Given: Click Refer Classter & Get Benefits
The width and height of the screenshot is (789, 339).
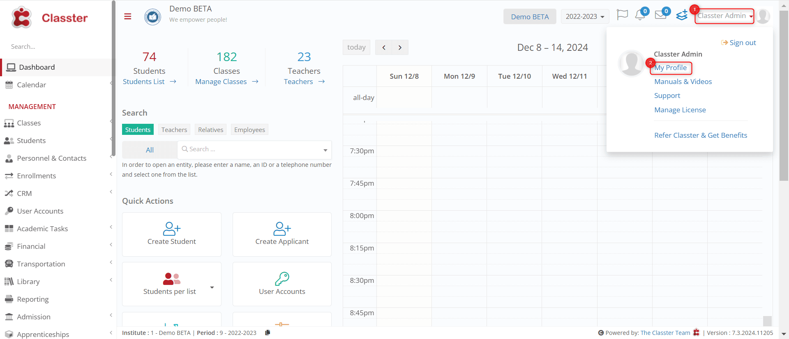Looking at the screenshot, I should tap(701, 135).
